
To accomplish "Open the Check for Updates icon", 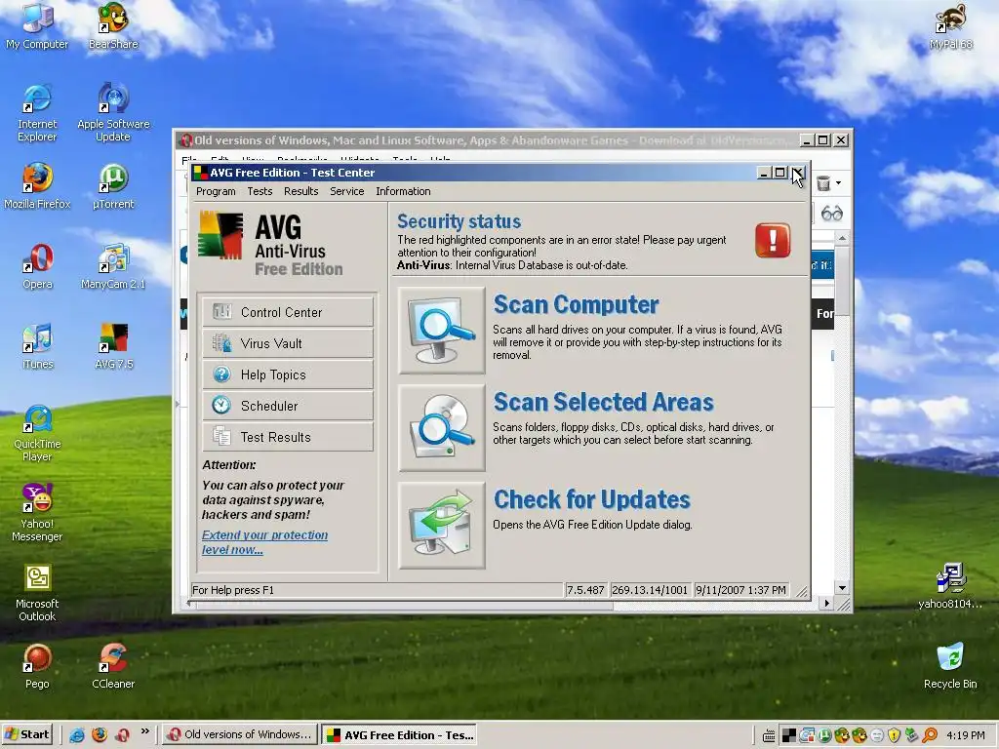I will (442, 525).
